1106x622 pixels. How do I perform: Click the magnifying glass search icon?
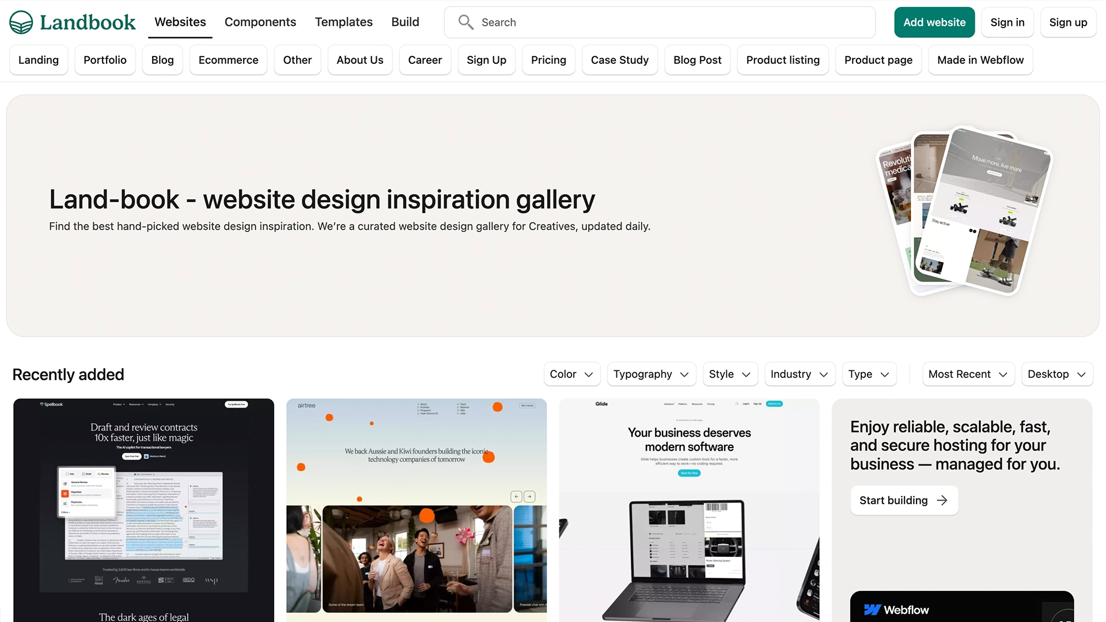point(465,22)
